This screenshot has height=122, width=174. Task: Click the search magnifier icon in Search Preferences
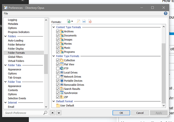click(45, 113)
